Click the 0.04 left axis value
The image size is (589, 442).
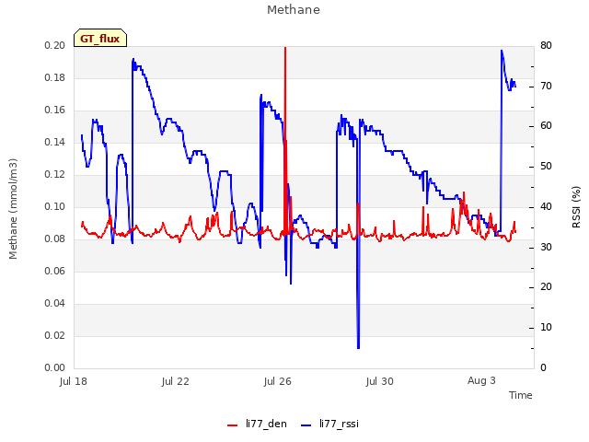tap(55, 304)
